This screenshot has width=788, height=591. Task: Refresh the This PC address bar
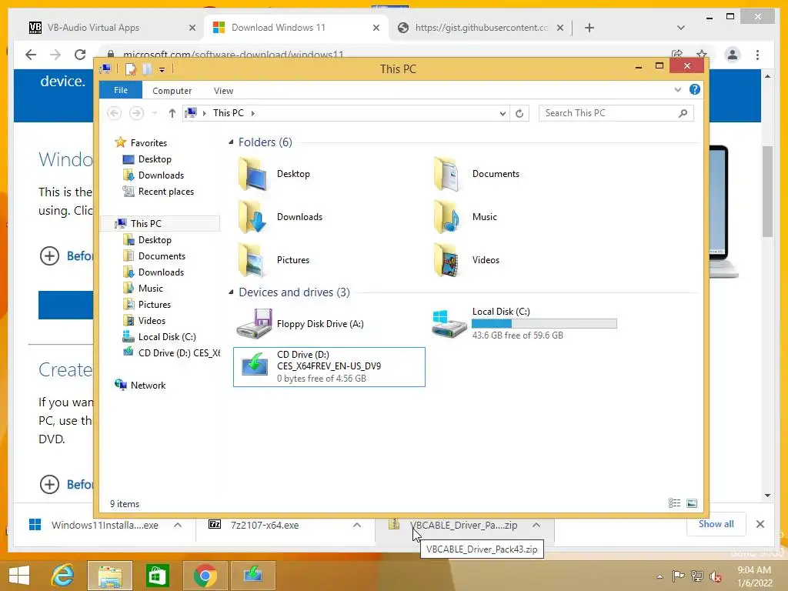519,113
